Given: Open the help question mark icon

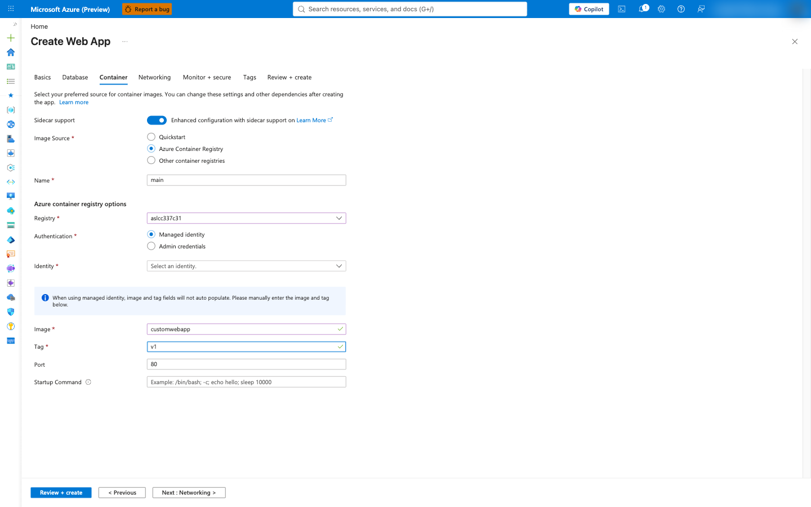Looking at the screenshot, I should pyautogui.click(x=681, y=9).
